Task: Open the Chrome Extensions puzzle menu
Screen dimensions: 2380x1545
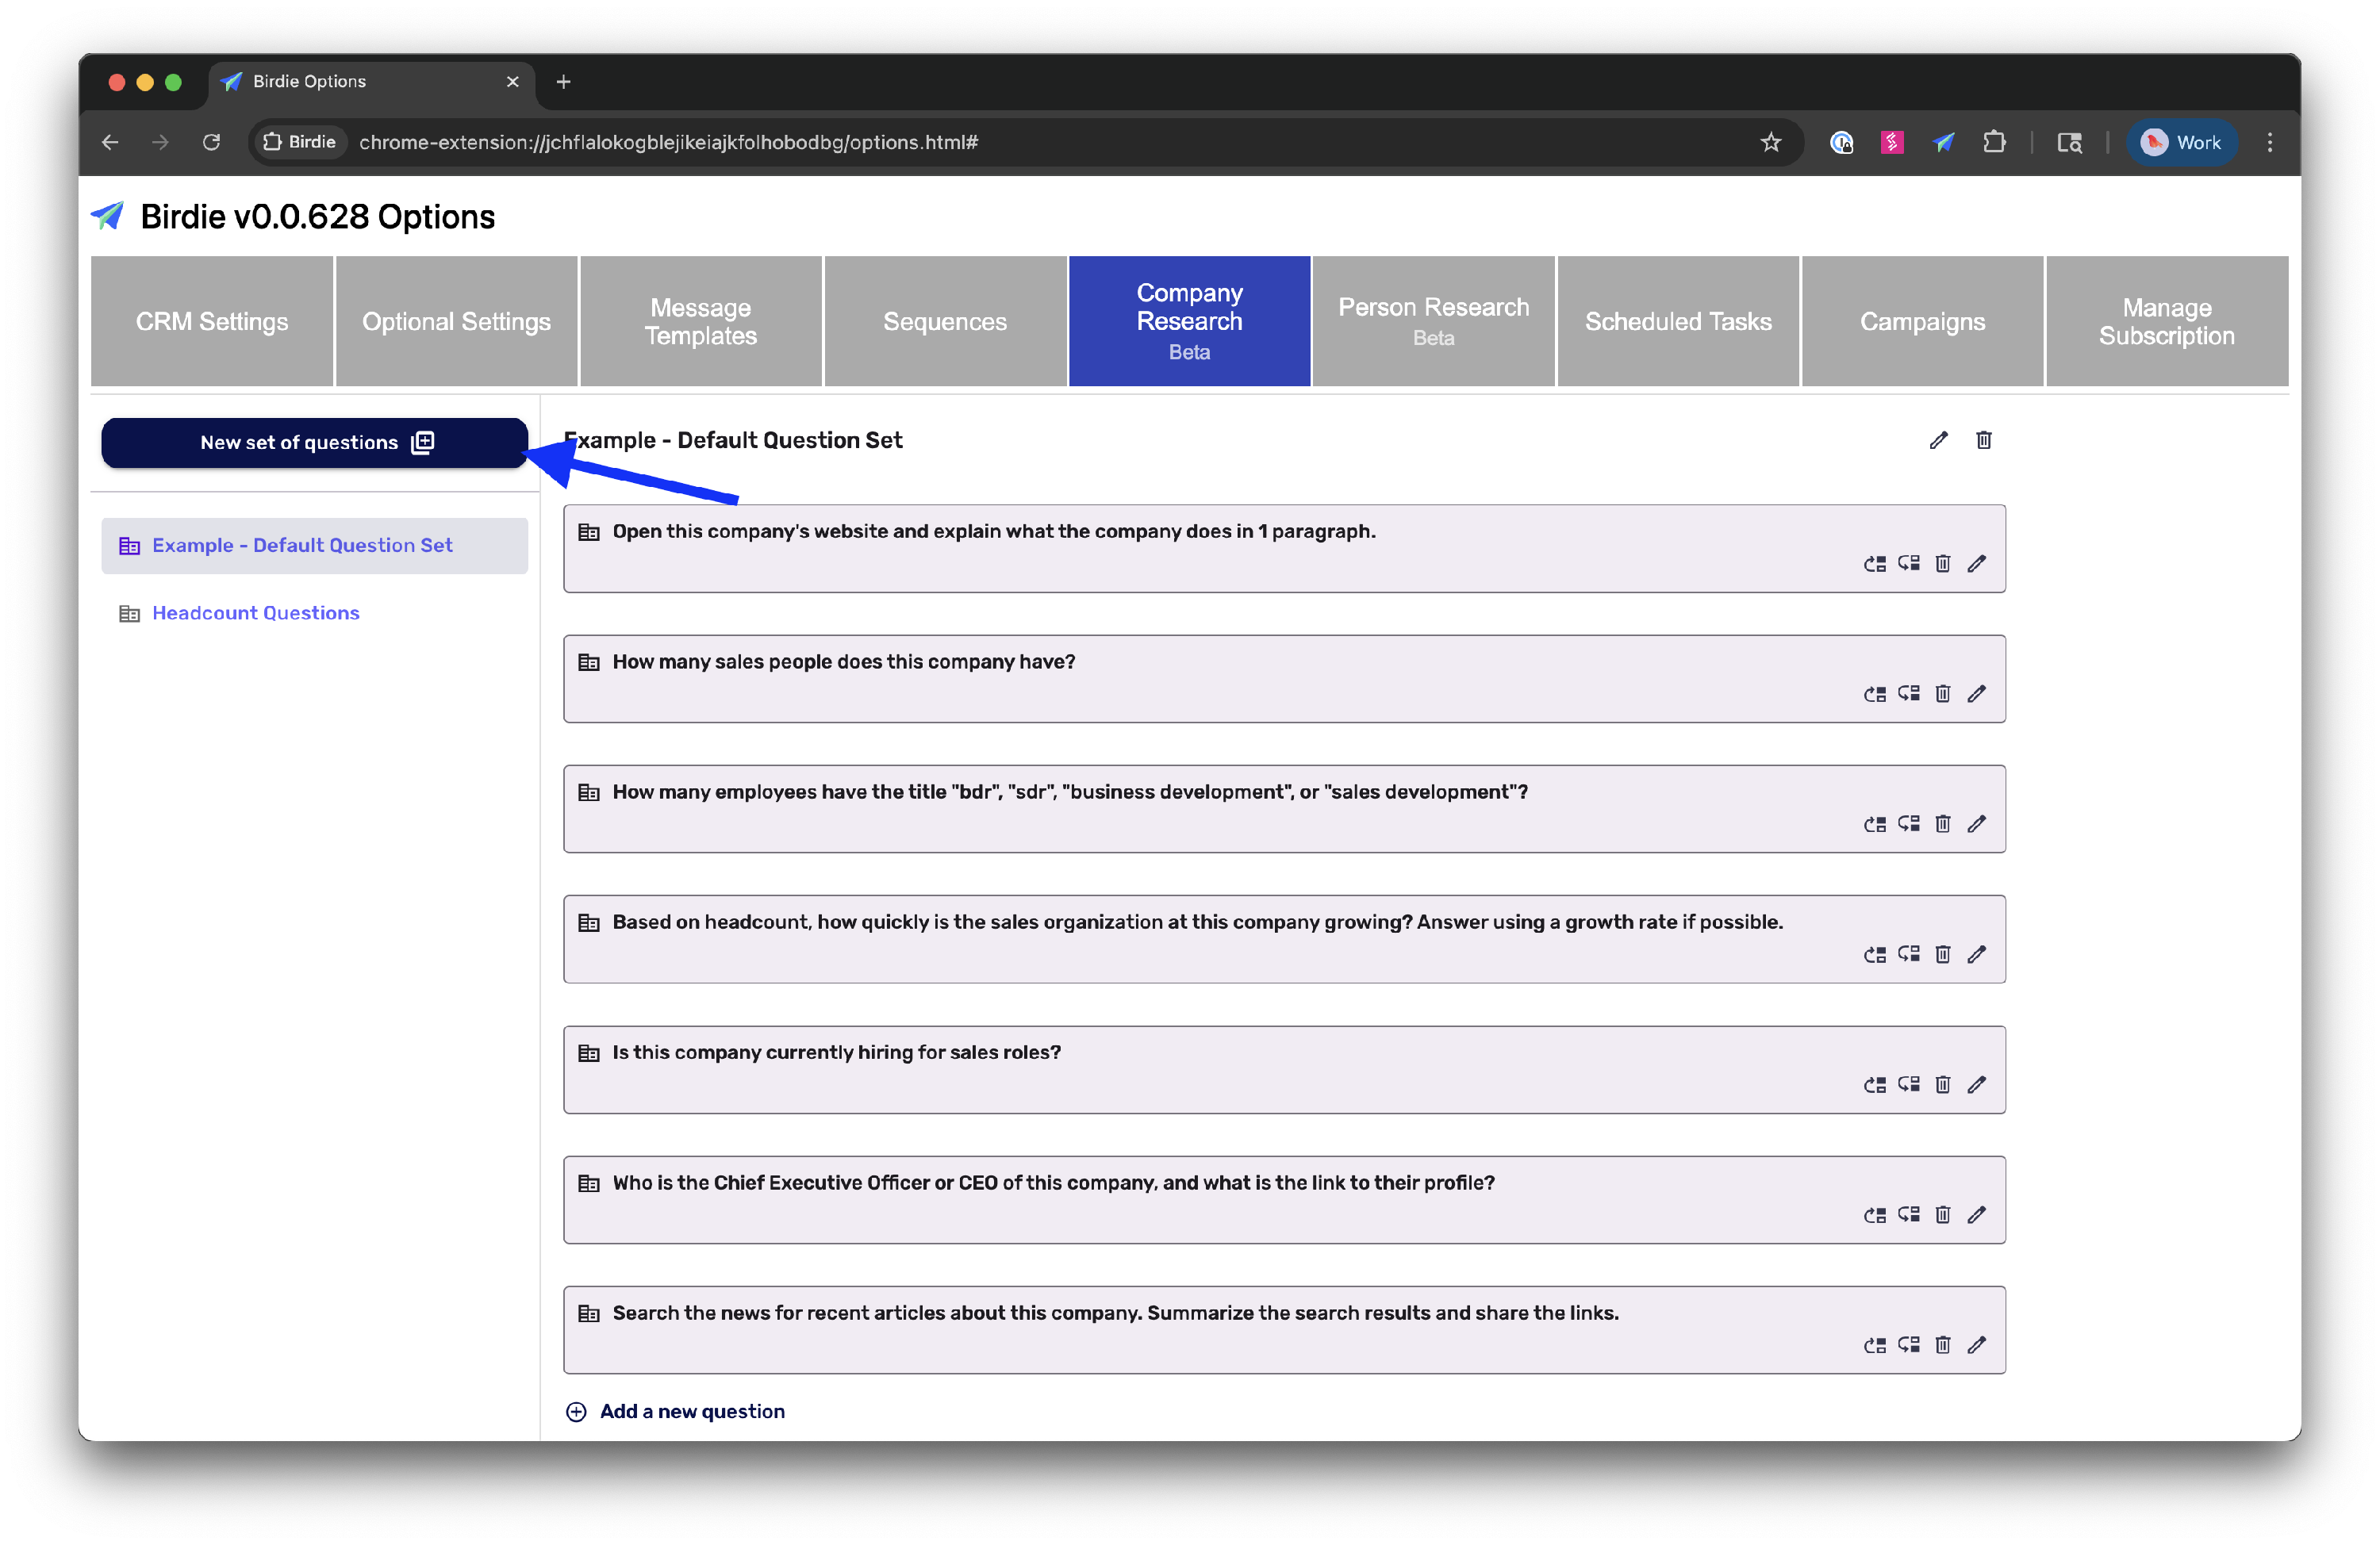Action: tap(1994, 142)
